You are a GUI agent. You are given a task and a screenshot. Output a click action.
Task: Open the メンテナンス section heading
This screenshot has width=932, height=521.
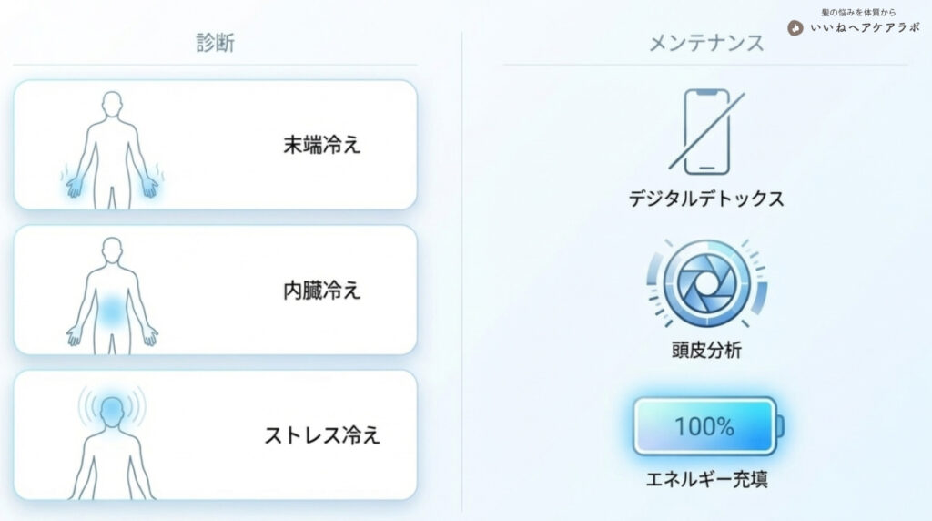click(x=706, y=43)
